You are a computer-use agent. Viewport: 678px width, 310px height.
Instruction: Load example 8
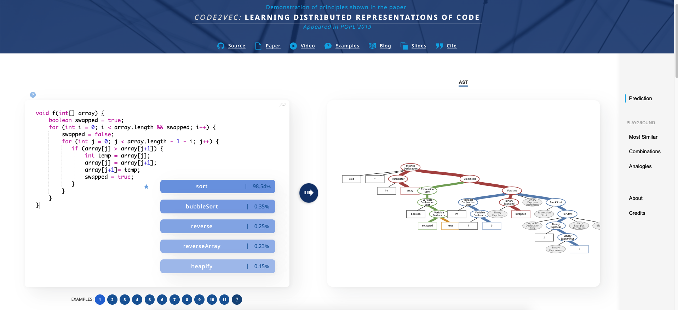[187, 300]
